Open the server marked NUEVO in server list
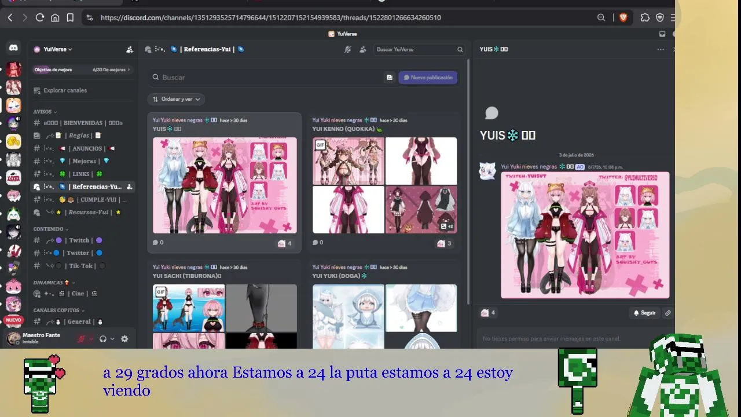Screen dimensions: 741x417 (13, 320)
